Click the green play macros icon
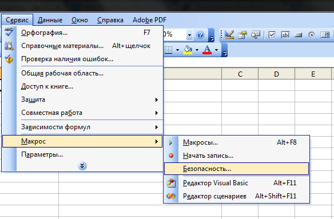334x219 pixels. (x=171, y=142)
